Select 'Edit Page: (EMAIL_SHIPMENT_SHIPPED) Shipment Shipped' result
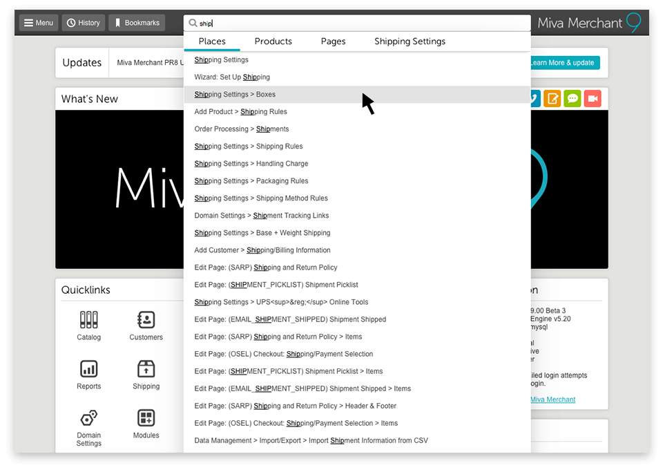Viewport: 663px width, 470px height. point(357,320)
